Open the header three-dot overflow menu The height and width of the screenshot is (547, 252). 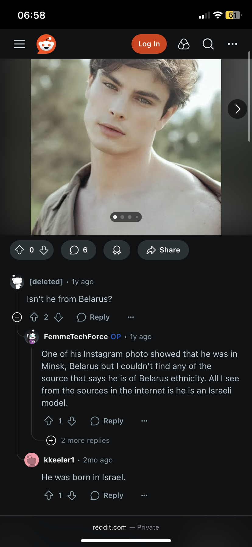[233, 44]
